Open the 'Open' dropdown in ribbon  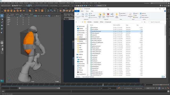136,13
